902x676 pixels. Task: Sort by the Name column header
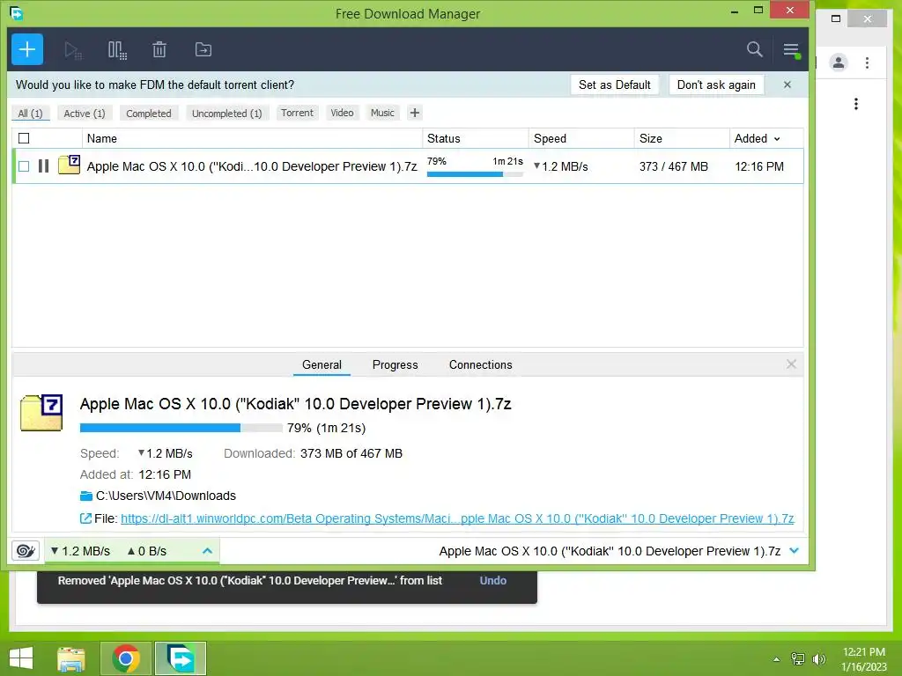click(x=253, y=138)
